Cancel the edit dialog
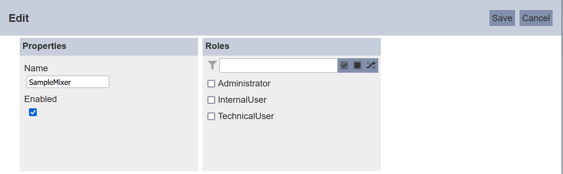Screen dimensions: 563x174 coord(536,18)
